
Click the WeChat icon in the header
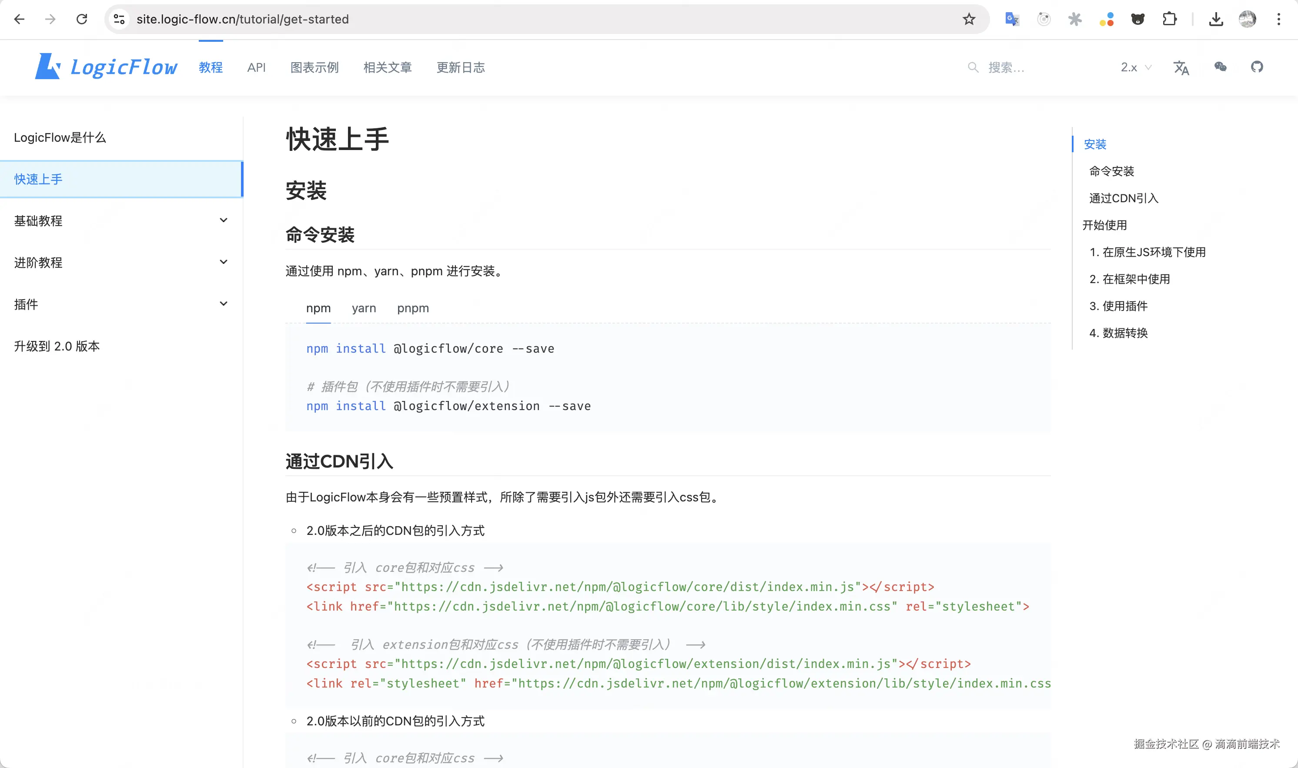click(1221, 67)
